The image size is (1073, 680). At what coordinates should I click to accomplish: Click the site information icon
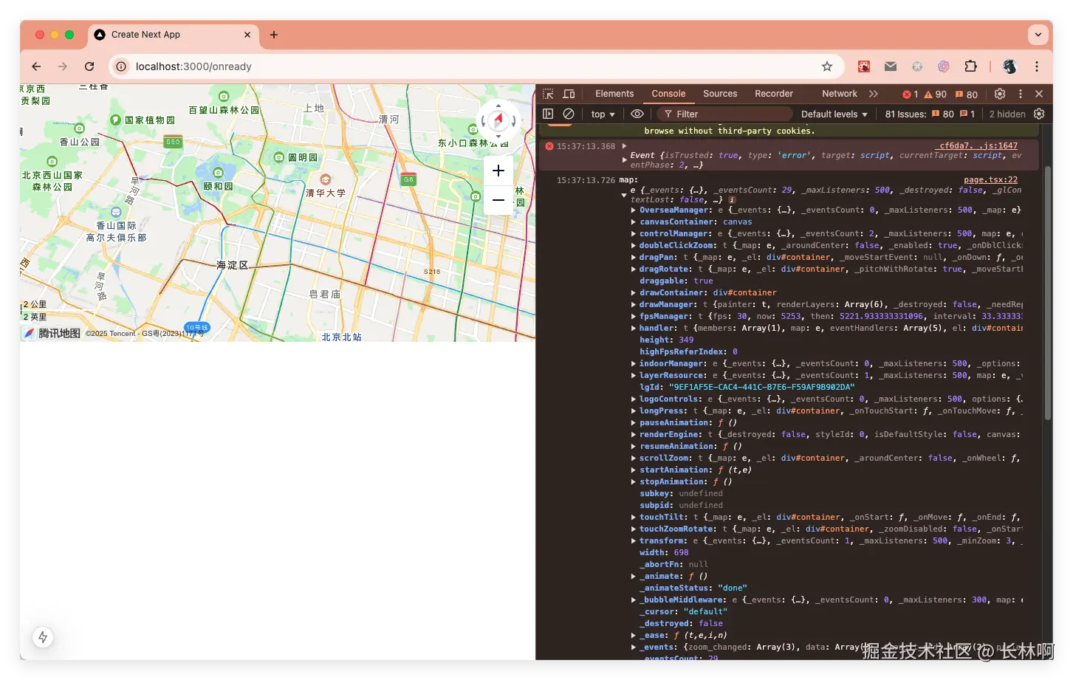pos(121,66)
